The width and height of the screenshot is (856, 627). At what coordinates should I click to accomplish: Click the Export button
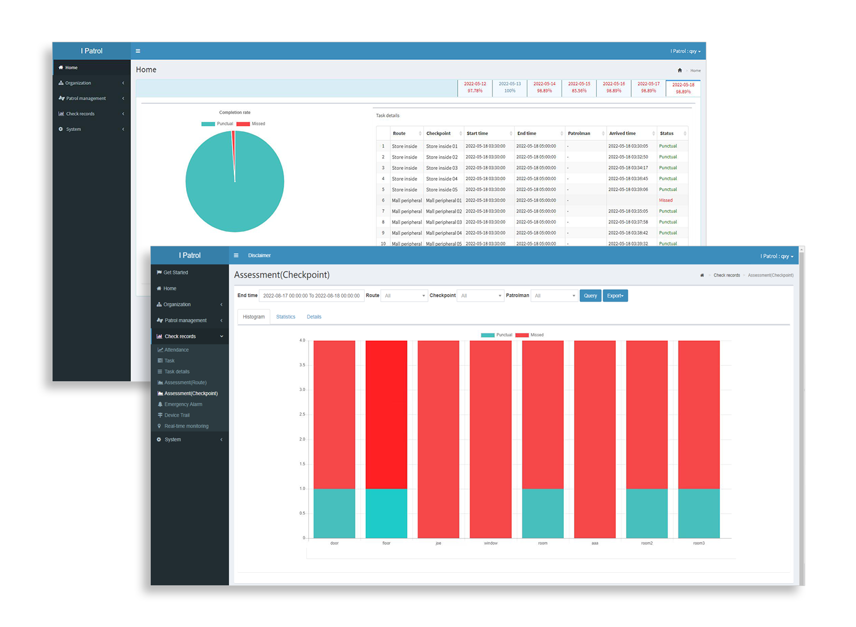coord(615,296)
